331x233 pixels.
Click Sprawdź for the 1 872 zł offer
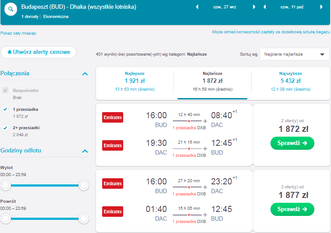pos(292,143)
